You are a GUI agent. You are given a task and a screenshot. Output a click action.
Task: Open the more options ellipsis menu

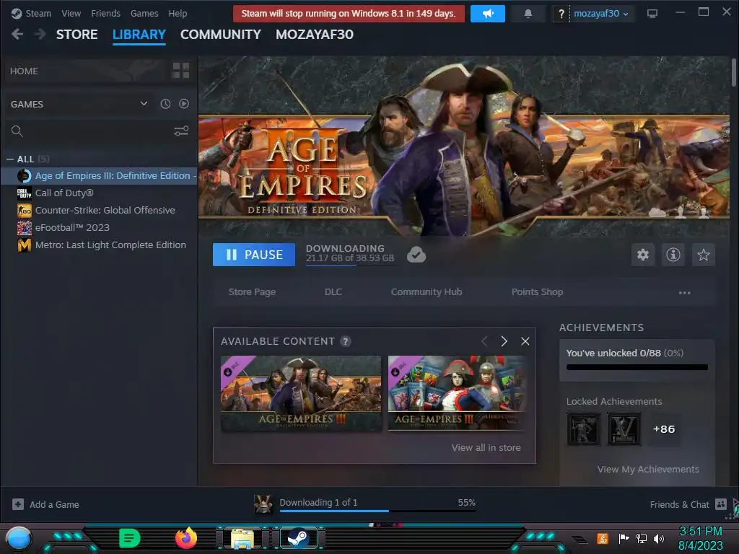pos(684,293)
